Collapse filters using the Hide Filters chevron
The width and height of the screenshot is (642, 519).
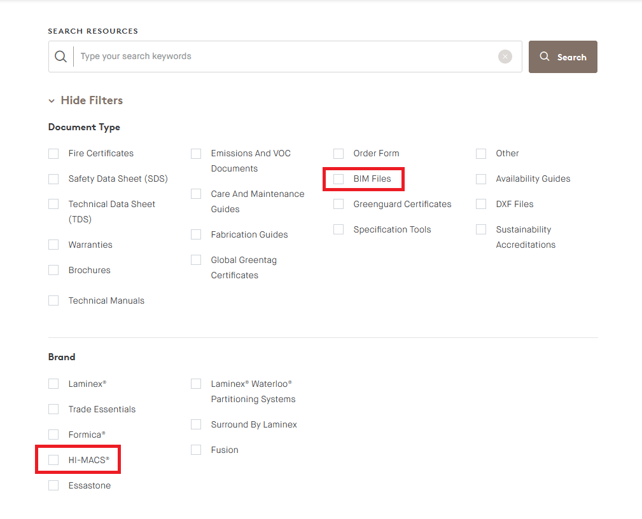52,100
